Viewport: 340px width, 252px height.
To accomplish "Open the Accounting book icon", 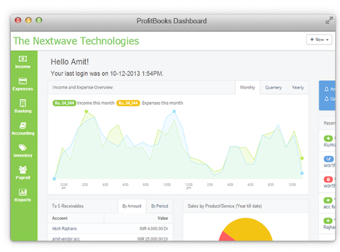I will pos(23,125).
